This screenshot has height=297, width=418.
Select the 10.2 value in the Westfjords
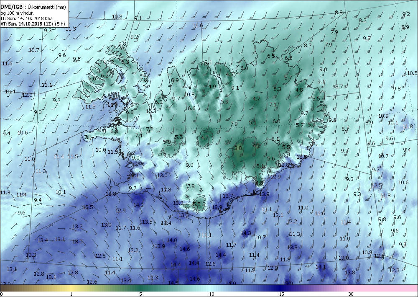point(109,62)
